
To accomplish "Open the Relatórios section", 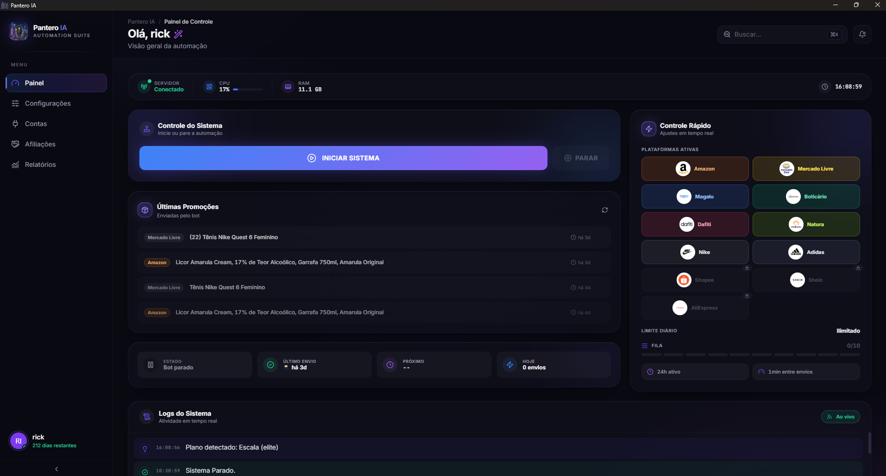I will pos(56,165).
